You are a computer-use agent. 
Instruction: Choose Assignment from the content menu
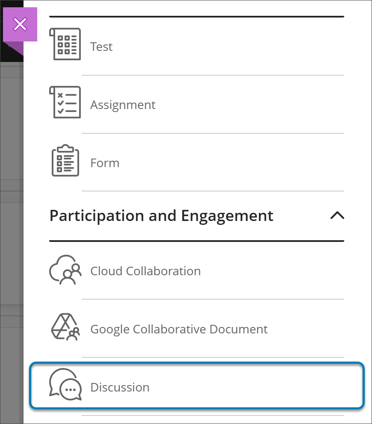pos(123,104)
